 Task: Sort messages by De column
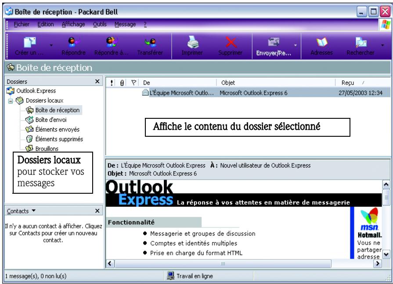pos(177,82)
